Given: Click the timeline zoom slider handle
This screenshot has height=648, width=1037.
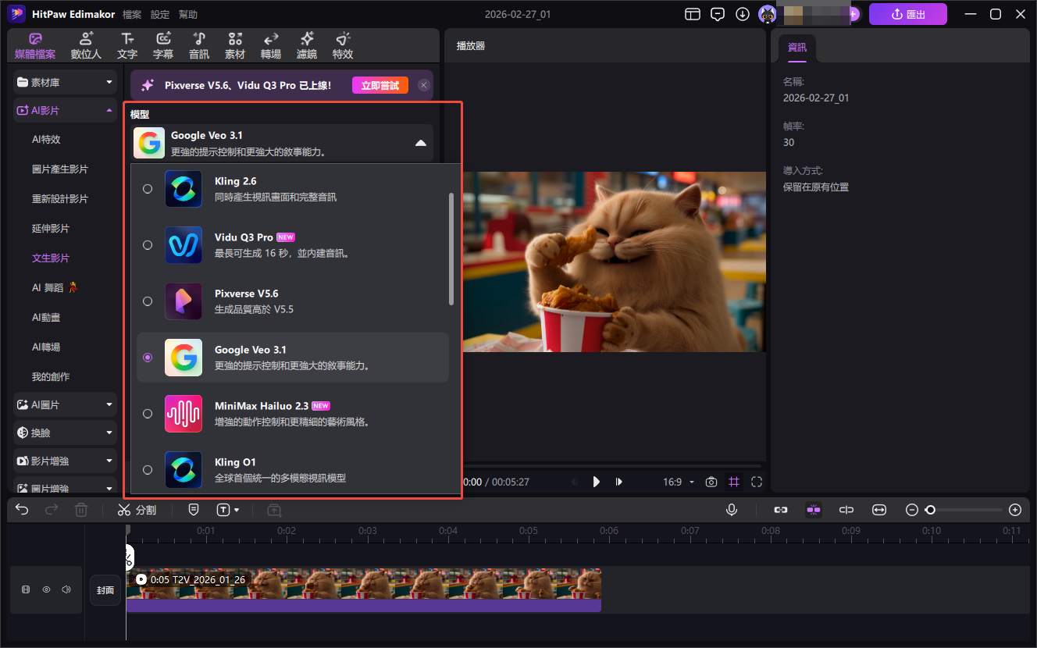Looking at the screenshot, I should click(930, 510).
